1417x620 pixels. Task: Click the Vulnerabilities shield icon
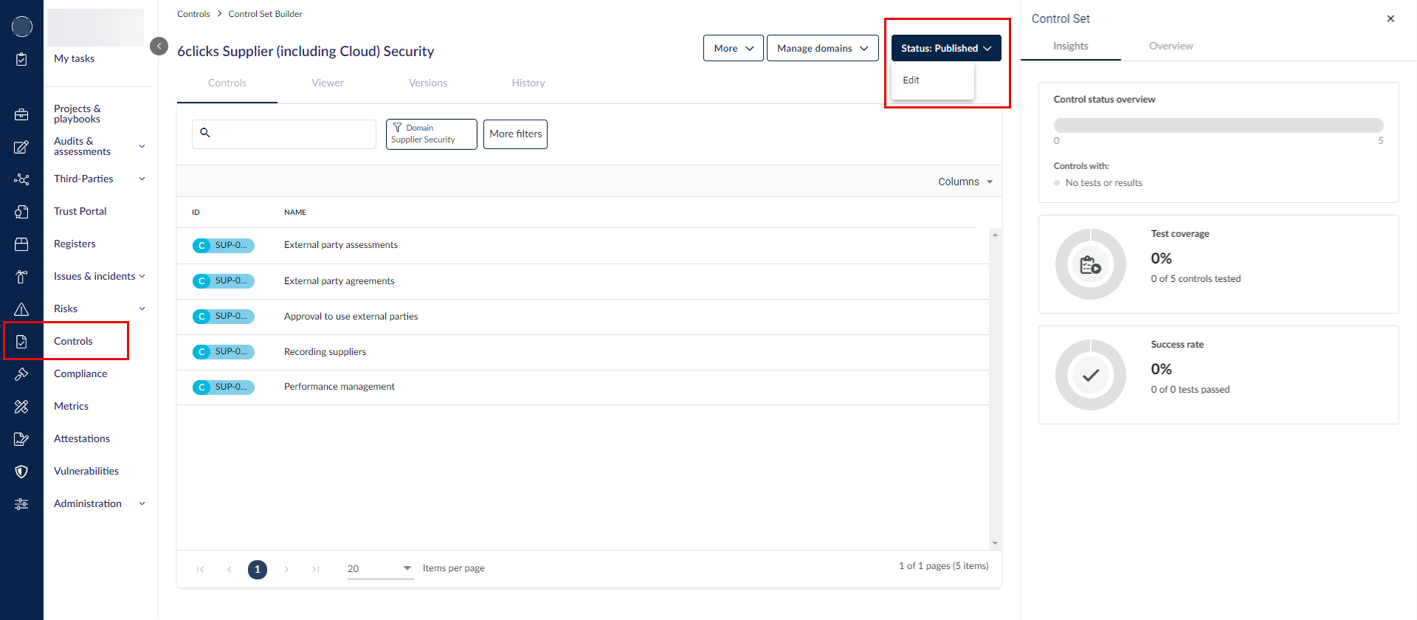click(21, 472)
